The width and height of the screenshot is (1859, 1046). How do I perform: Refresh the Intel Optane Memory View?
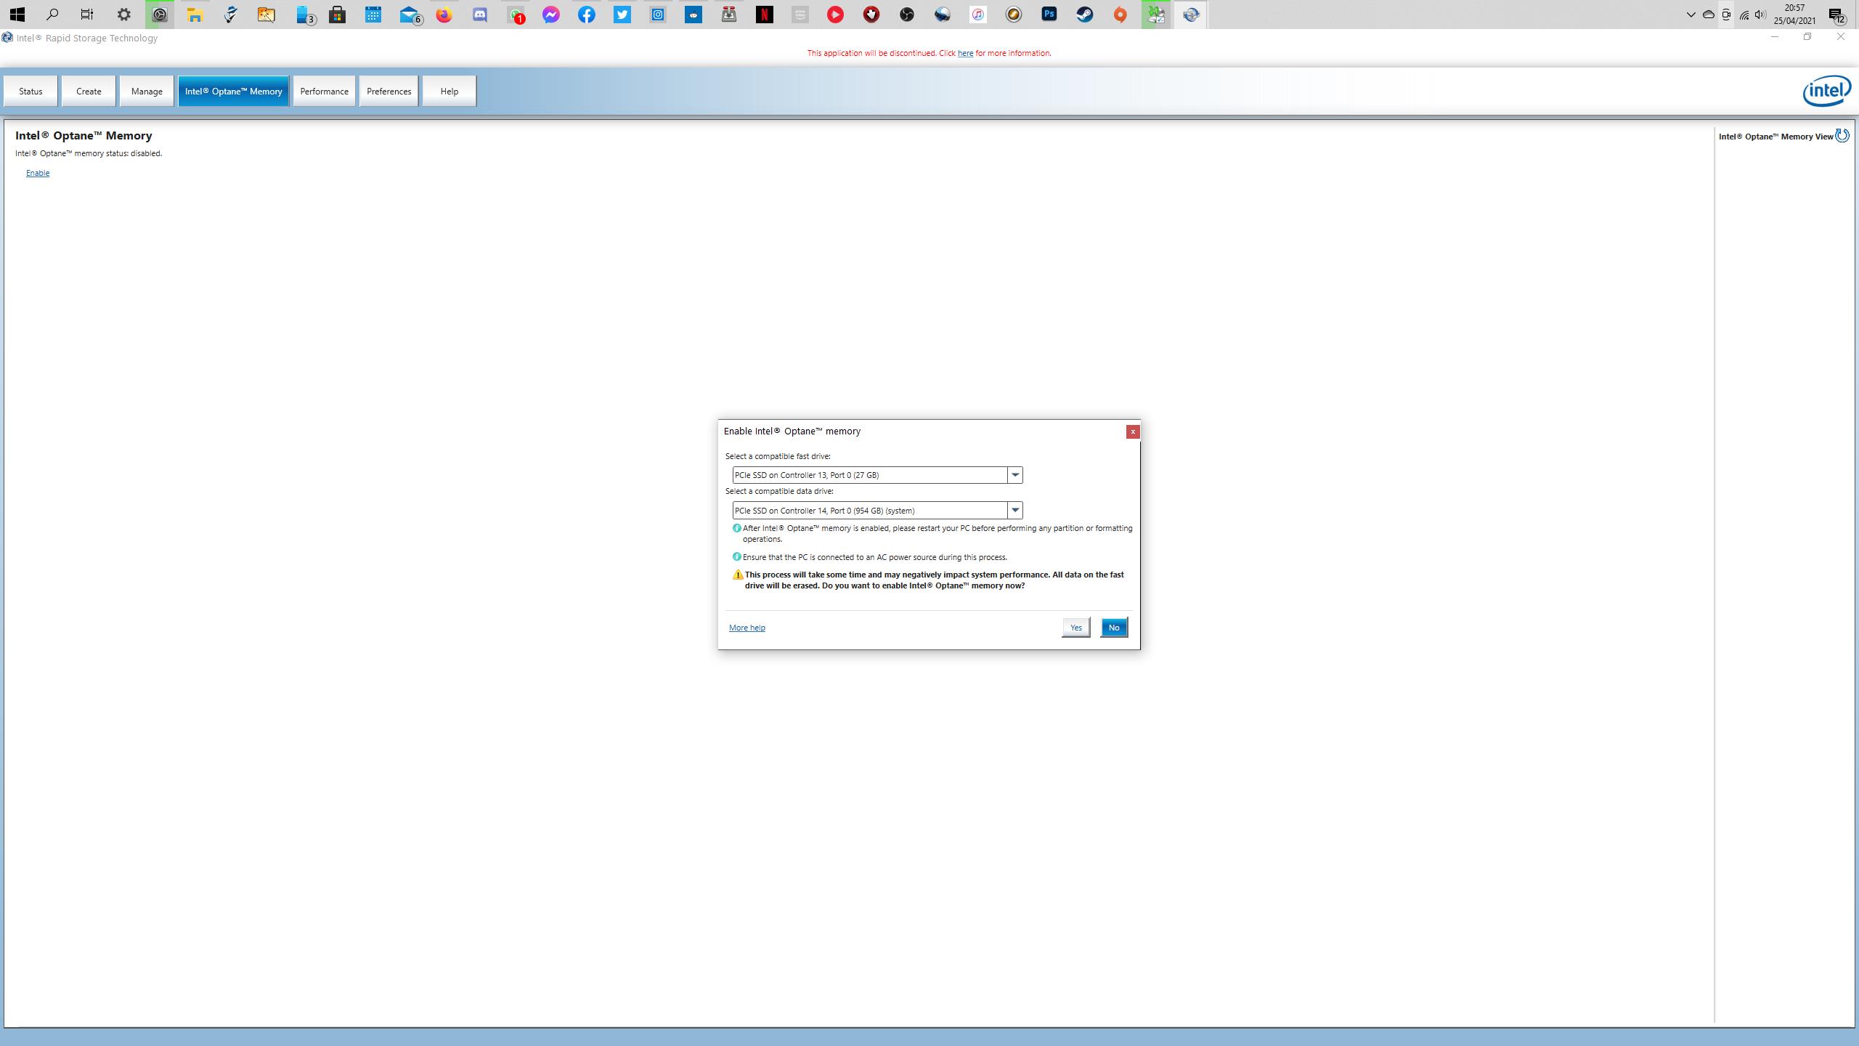click(x=1842, y=135)
